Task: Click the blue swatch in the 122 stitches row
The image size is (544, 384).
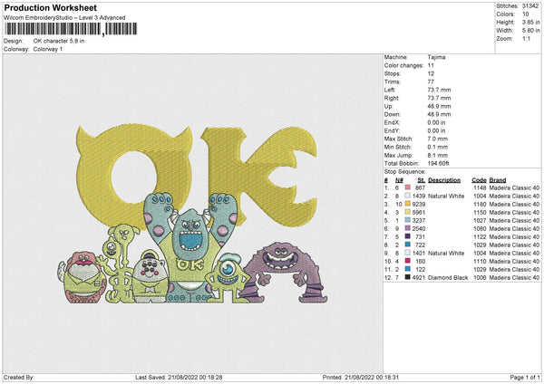Action: click(x=407, y=269)
